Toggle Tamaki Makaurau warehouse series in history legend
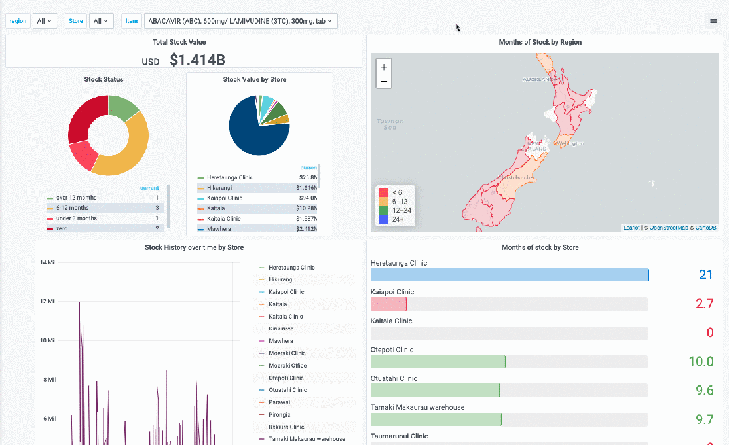 click(307, 439)
